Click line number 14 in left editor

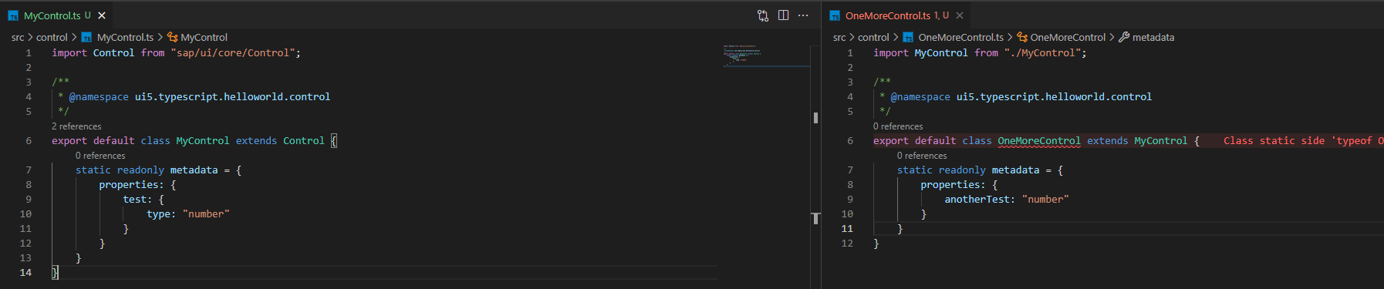25,273
